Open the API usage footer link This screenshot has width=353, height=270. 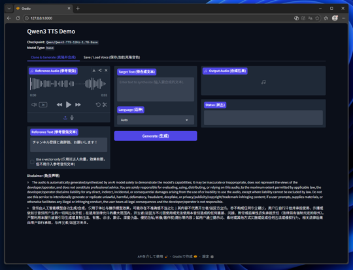coord(152,256)
